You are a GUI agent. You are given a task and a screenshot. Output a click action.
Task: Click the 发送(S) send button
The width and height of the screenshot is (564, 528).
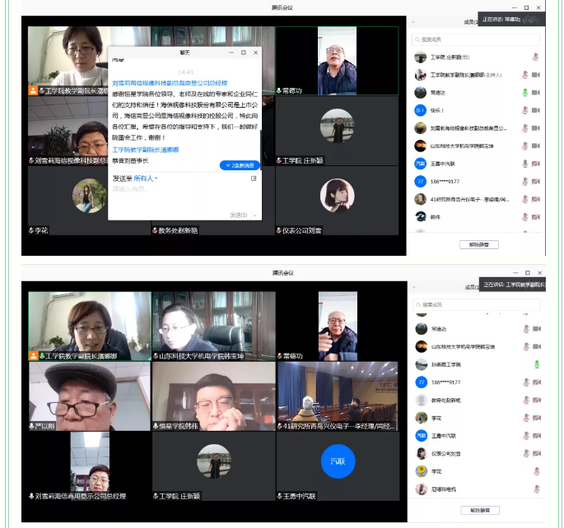[239, 215]
